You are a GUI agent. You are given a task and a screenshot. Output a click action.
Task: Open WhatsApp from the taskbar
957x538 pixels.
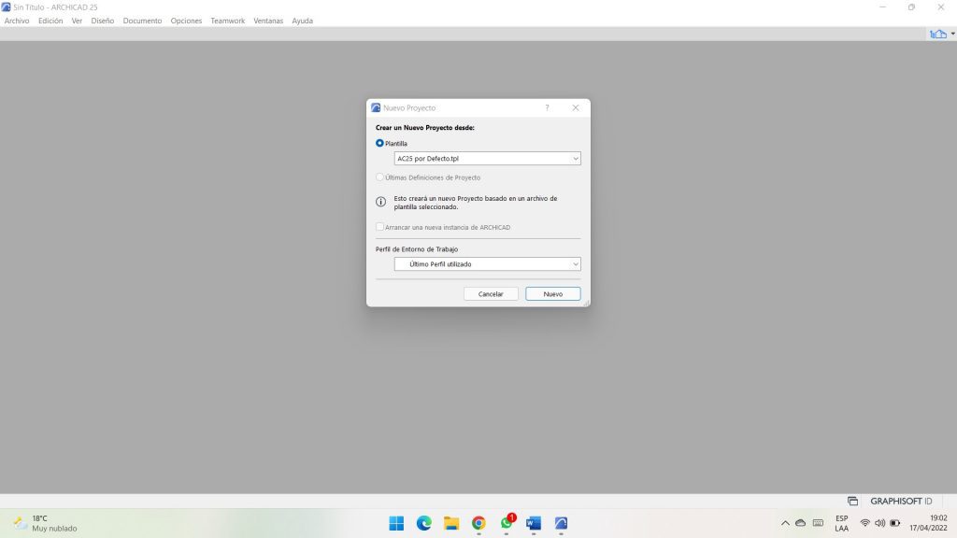(507, 523)
